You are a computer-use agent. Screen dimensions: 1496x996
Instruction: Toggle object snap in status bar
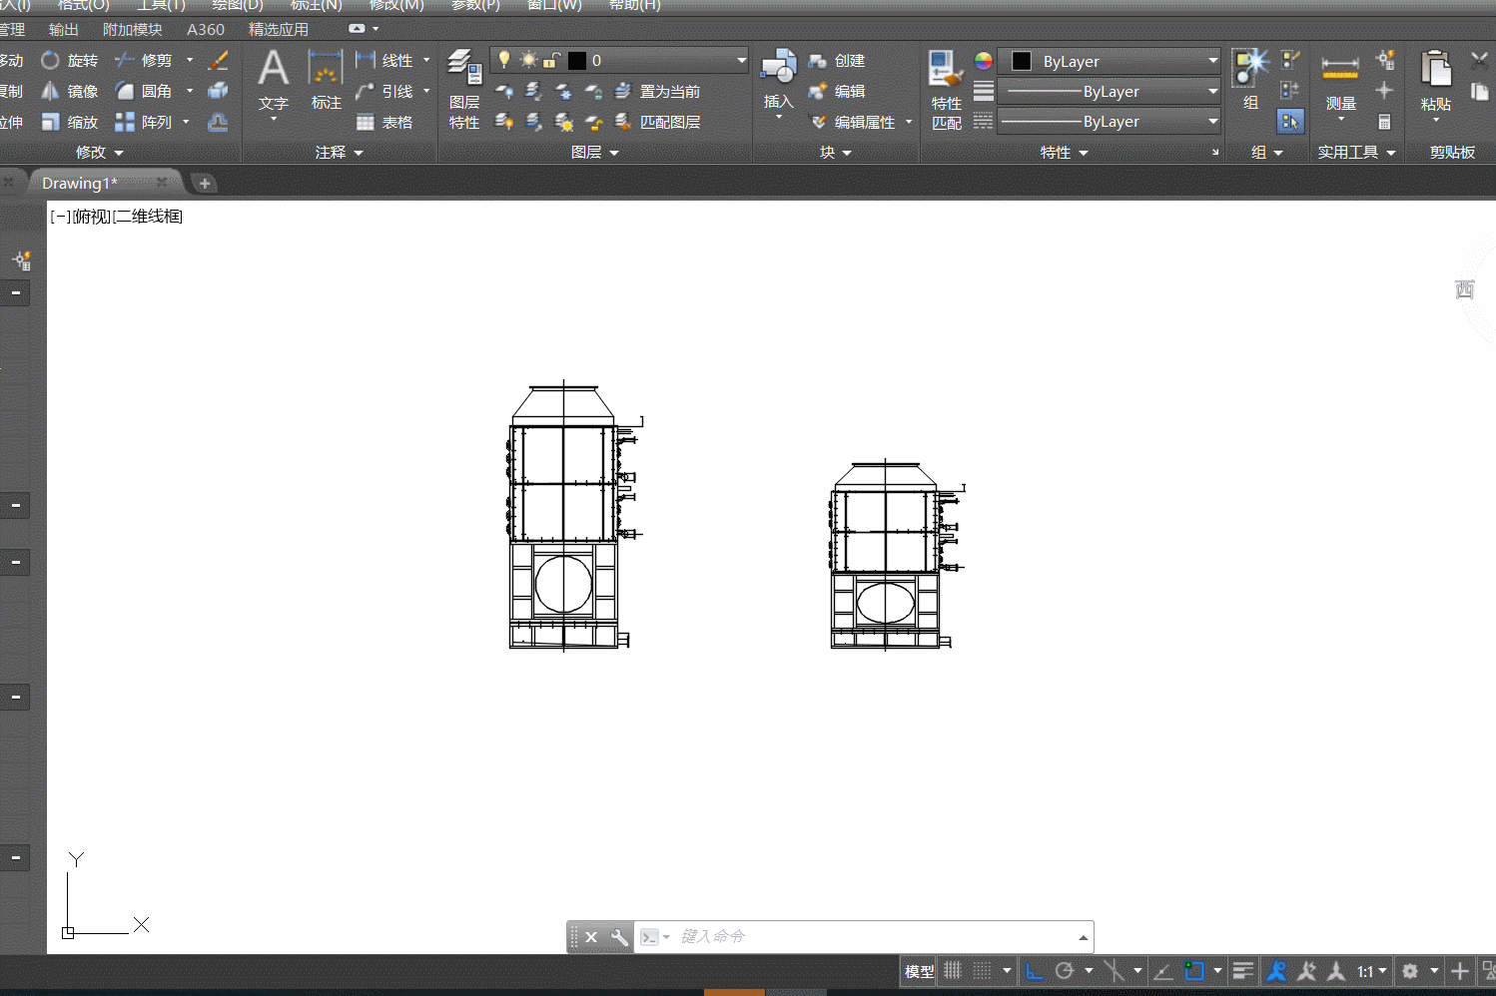coord(1194,971)
